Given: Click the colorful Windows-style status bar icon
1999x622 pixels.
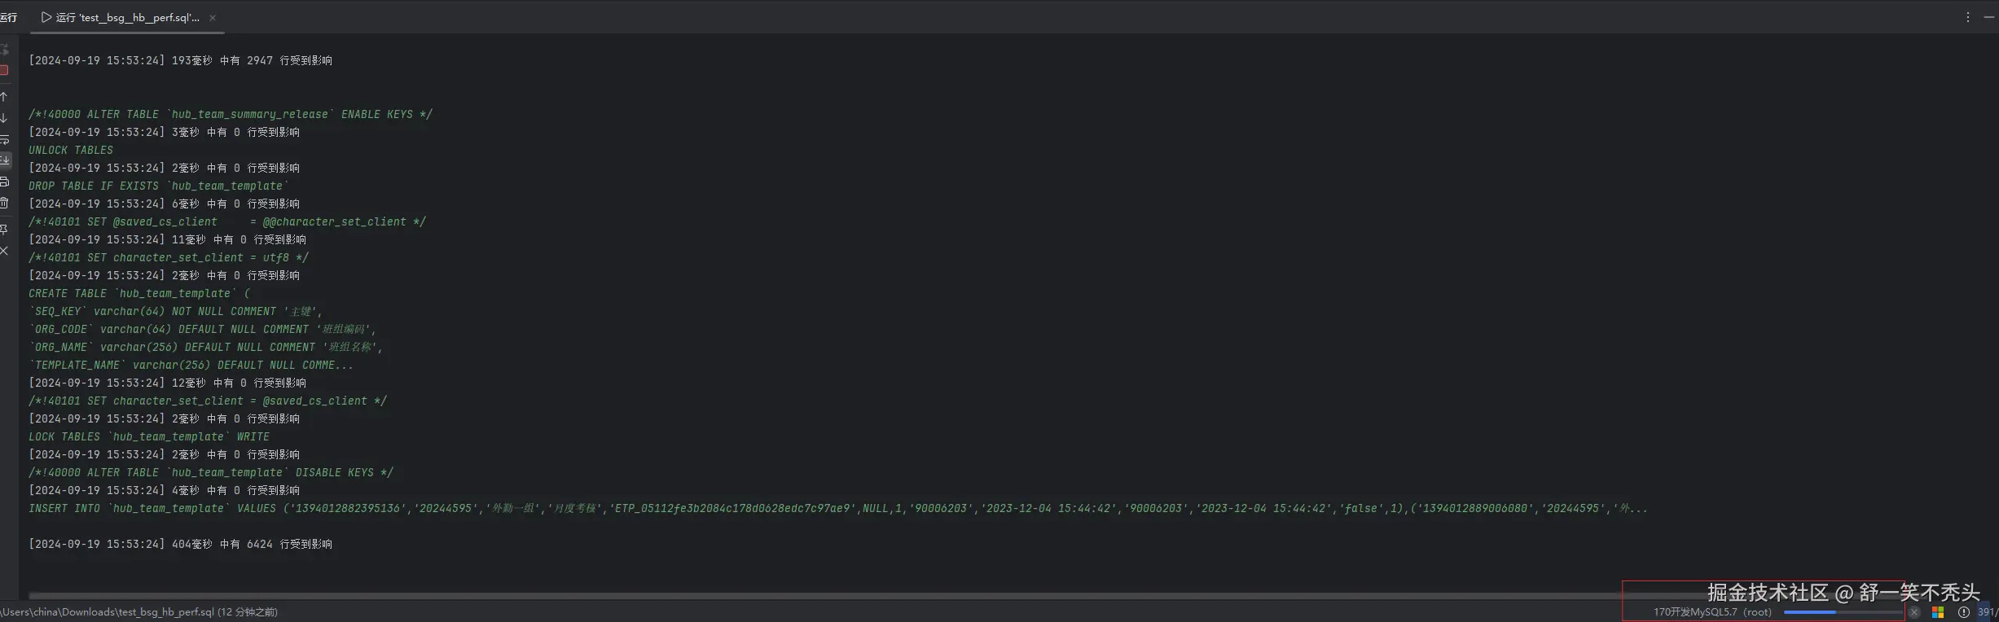Looking at the screenshot, I should [x=1938, y=612].
